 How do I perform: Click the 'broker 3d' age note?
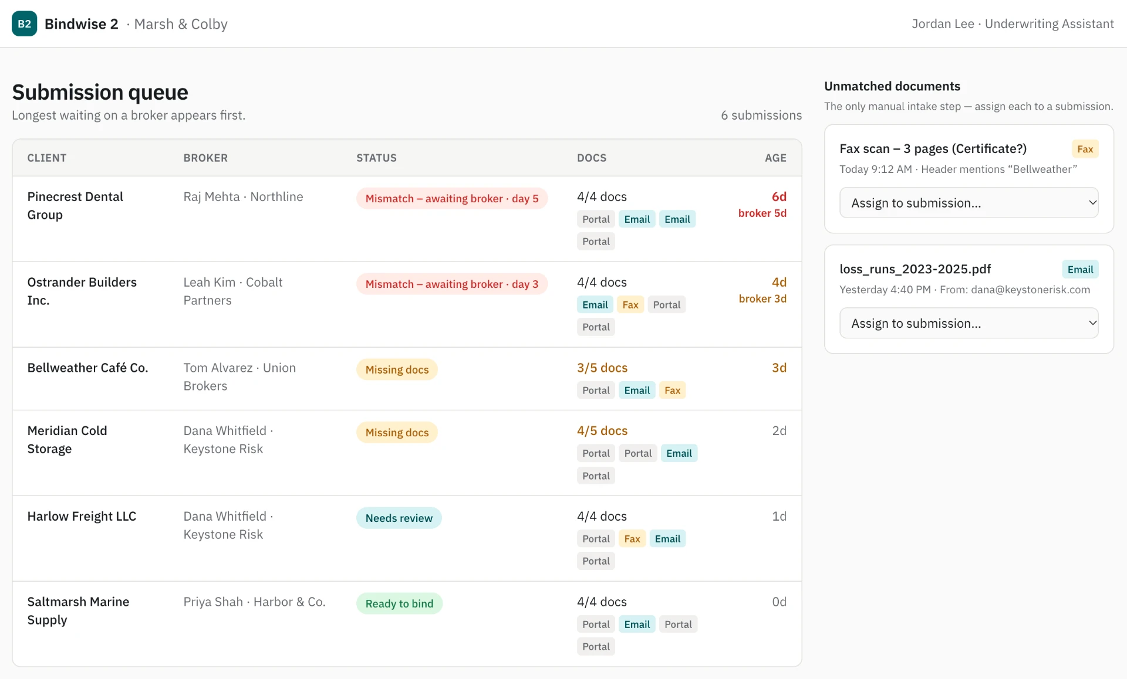762,299
